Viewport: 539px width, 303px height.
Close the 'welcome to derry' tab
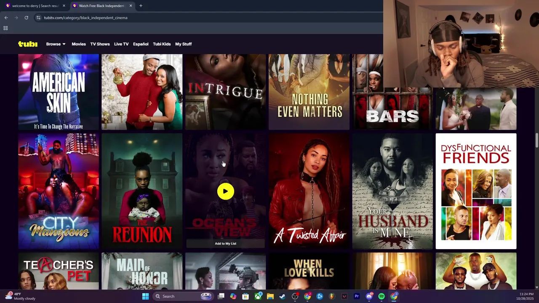coord(64,6)
